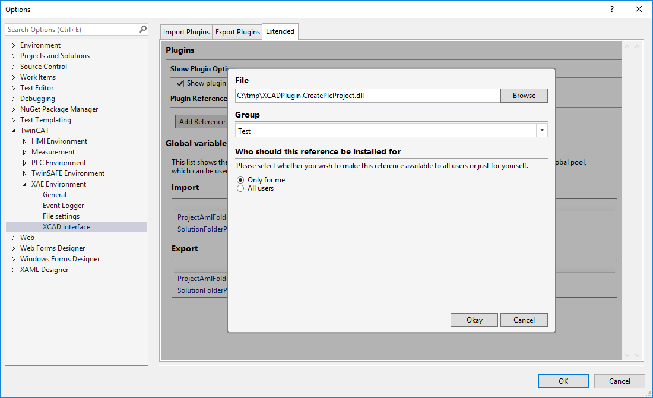653x398 pixels.
Task: Click the Browse button
Action: point(524,96)
